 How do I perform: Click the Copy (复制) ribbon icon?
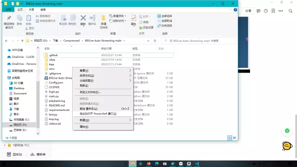[x=19, y=18]
